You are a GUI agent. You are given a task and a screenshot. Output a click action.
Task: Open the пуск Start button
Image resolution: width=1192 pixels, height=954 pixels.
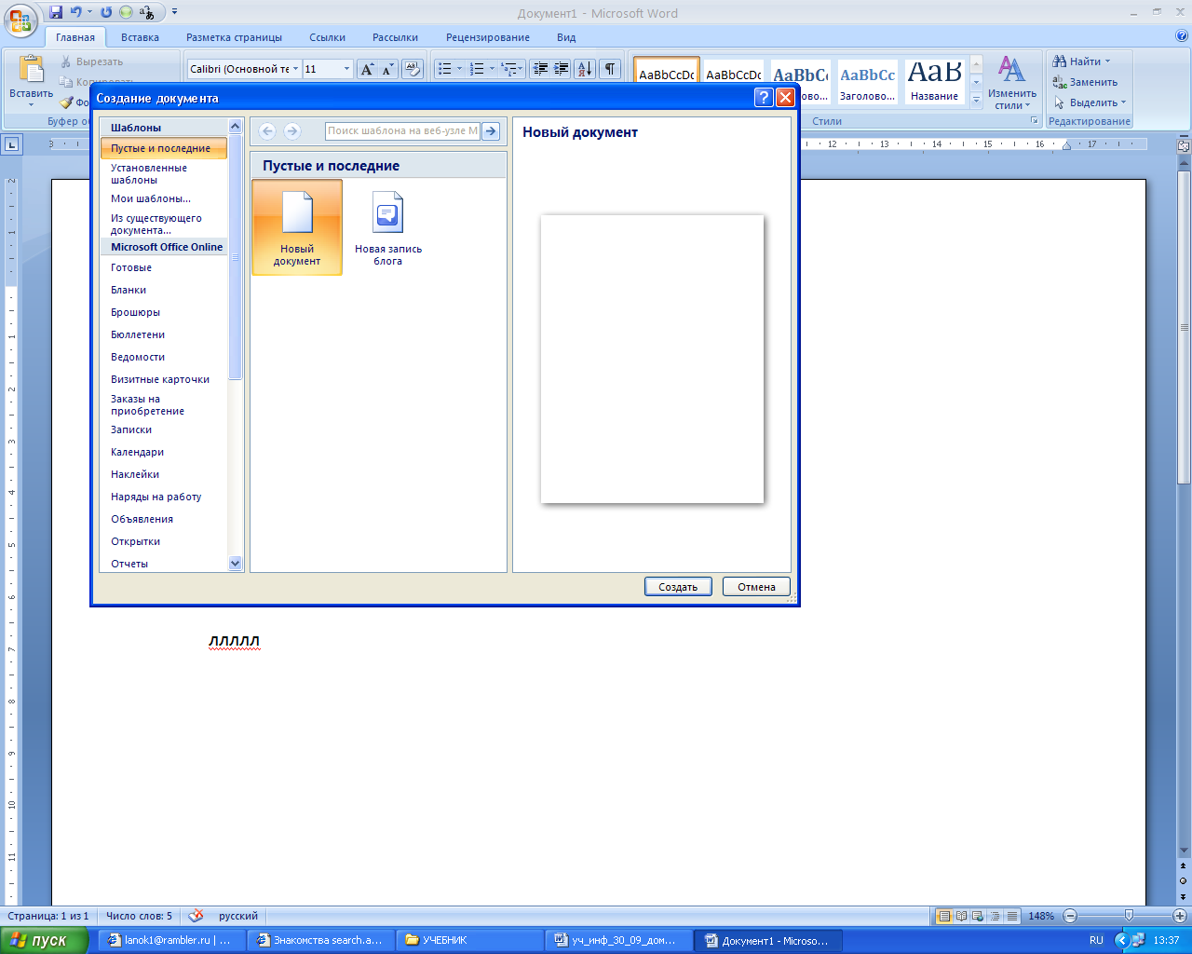point(44,940)
